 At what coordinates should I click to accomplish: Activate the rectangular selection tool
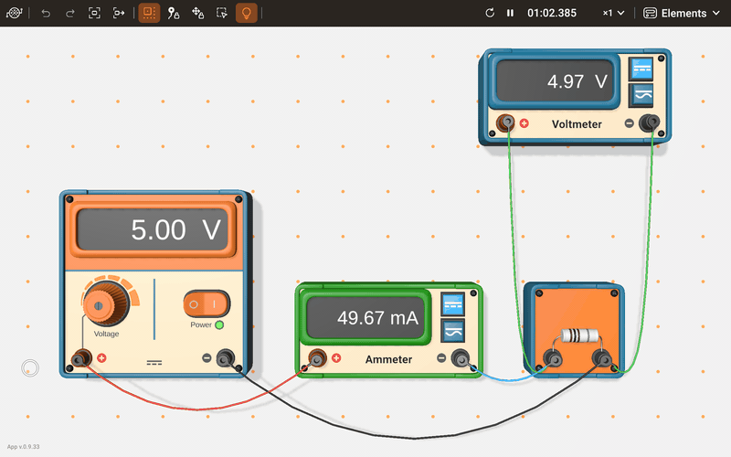point(222,13)
